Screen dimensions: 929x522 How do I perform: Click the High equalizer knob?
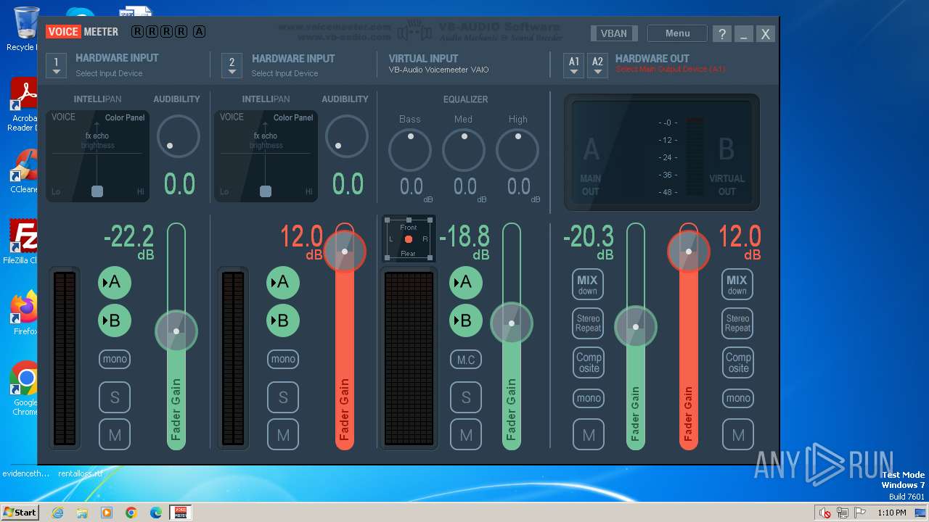[x=517, y=150]
